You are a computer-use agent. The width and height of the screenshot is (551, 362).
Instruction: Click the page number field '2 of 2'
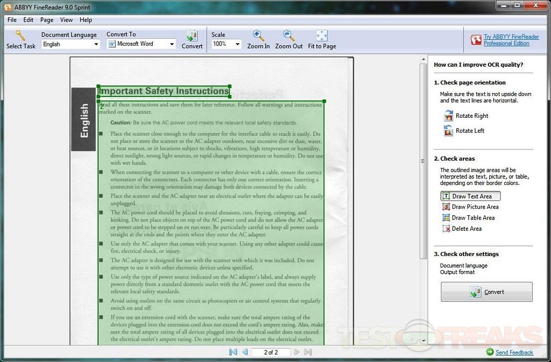pyautogui.click(x=271, y=352)
